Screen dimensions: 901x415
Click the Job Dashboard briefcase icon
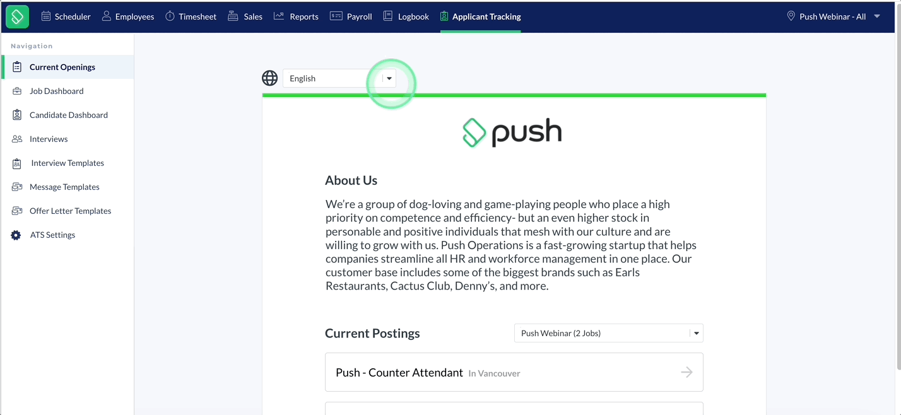(17, 91)
